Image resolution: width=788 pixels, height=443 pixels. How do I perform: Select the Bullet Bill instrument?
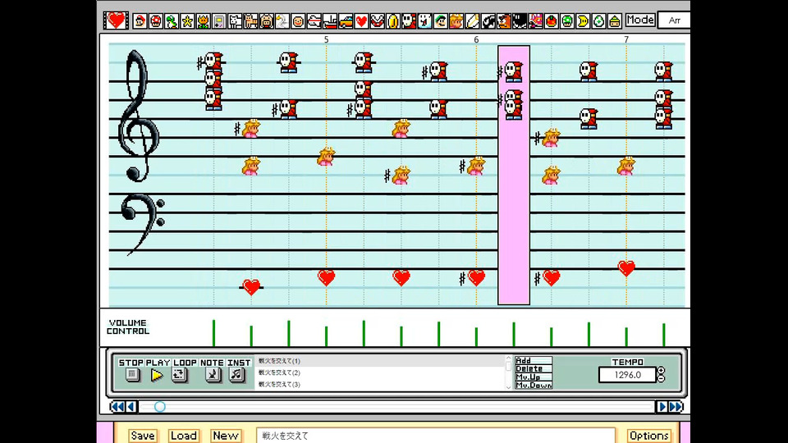488,21
